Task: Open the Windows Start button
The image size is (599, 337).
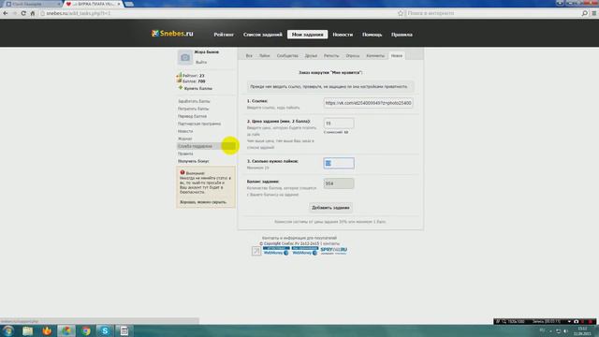Action: (x=8, y=330)
